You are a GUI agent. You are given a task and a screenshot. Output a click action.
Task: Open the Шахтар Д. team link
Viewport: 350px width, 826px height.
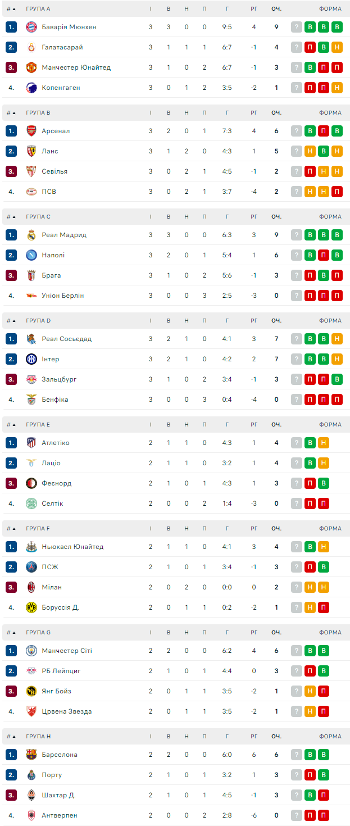[58, 795]
